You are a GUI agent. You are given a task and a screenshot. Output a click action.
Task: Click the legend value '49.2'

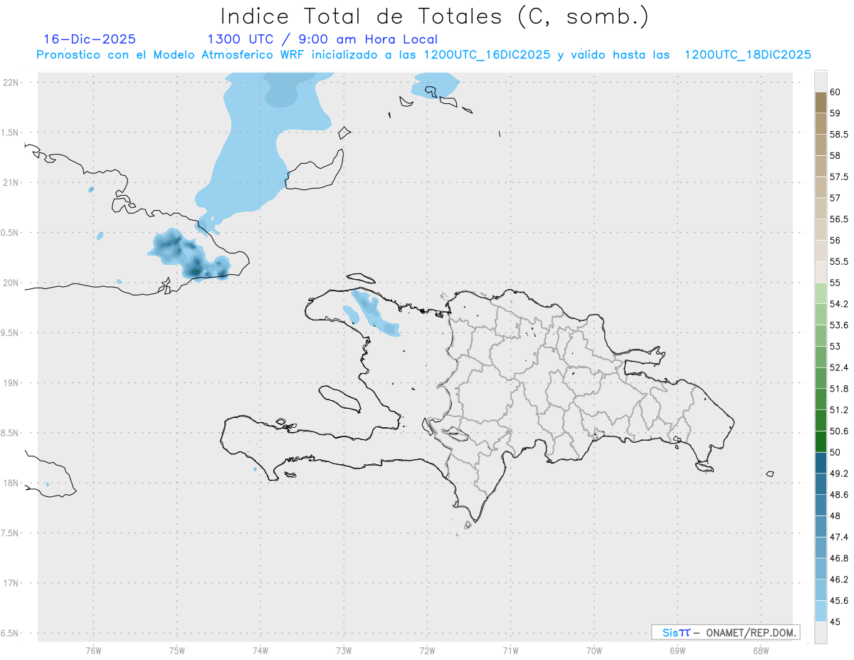pos(839,473)
